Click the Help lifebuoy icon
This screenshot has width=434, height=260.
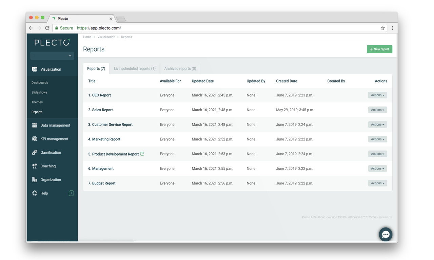[35, 193]
